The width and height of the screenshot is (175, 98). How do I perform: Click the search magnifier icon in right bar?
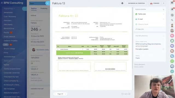pos(172,20)
